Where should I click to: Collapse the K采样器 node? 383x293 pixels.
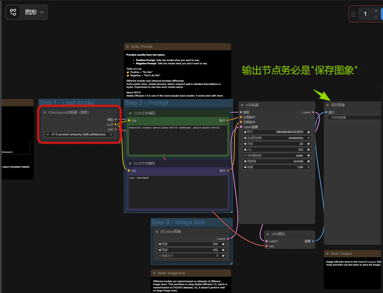(x=242, y=105)
